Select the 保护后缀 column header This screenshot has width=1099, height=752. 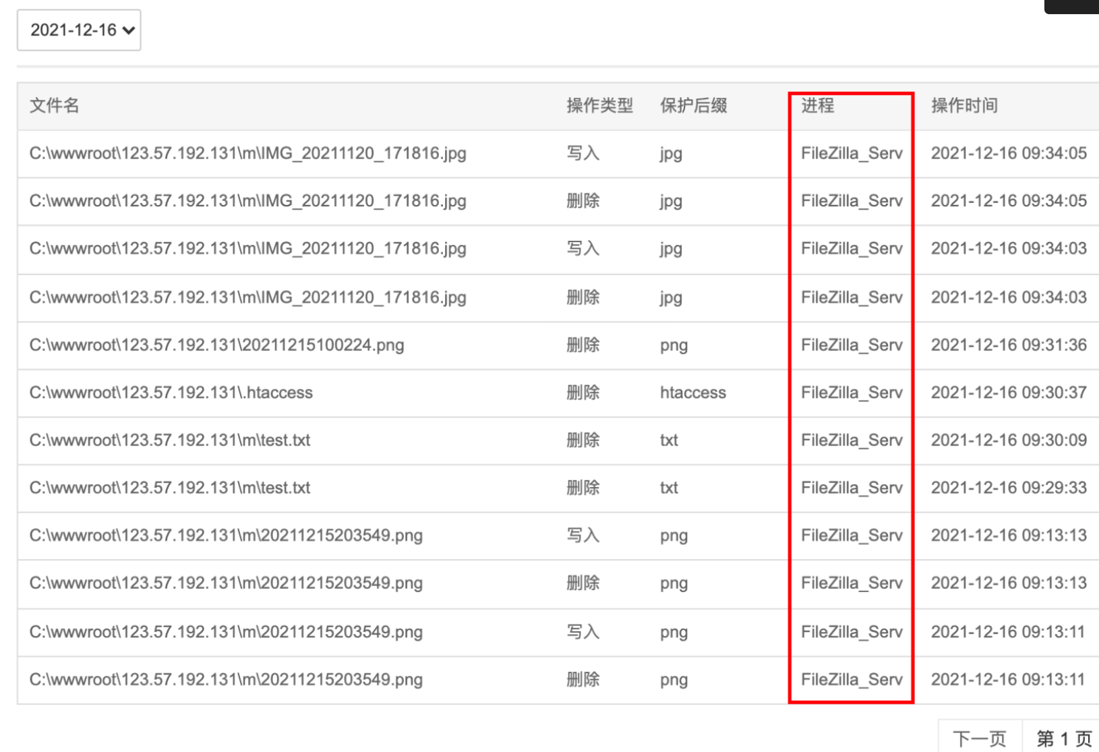tap(693, 106)
